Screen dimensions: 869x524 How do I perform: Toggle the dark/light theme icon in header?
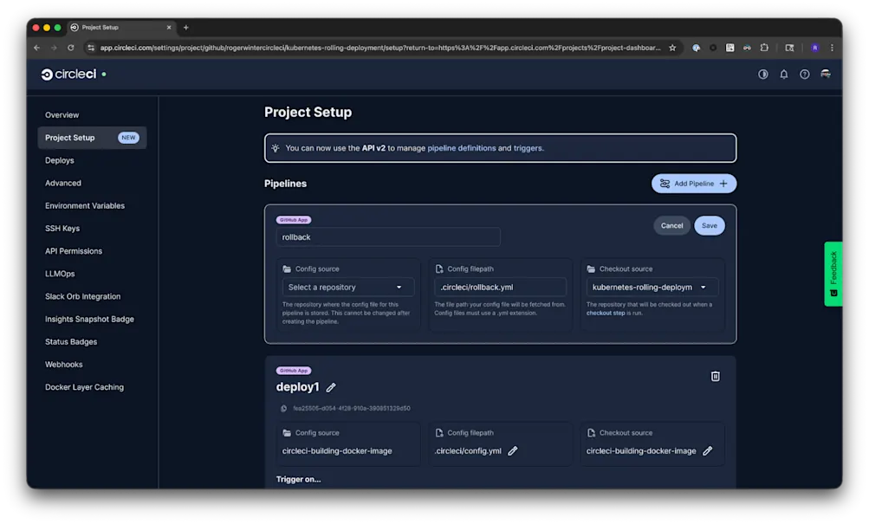tap(762, 74)
